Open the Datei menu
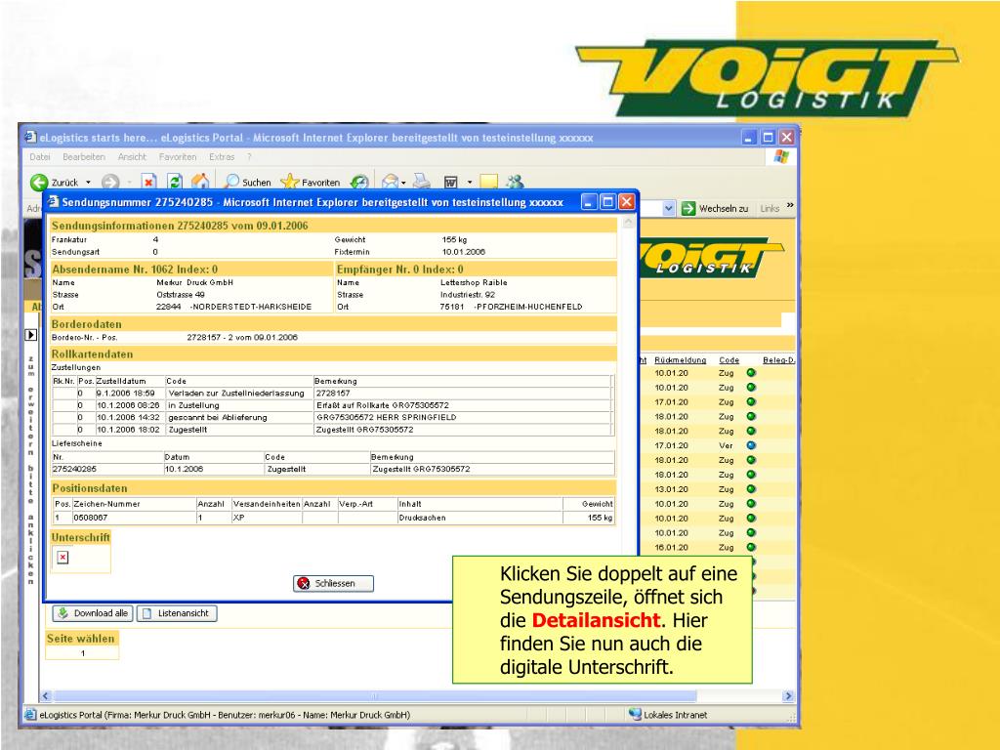The image size is (1000, 750). pyautogui.click(x=39, y=157)
